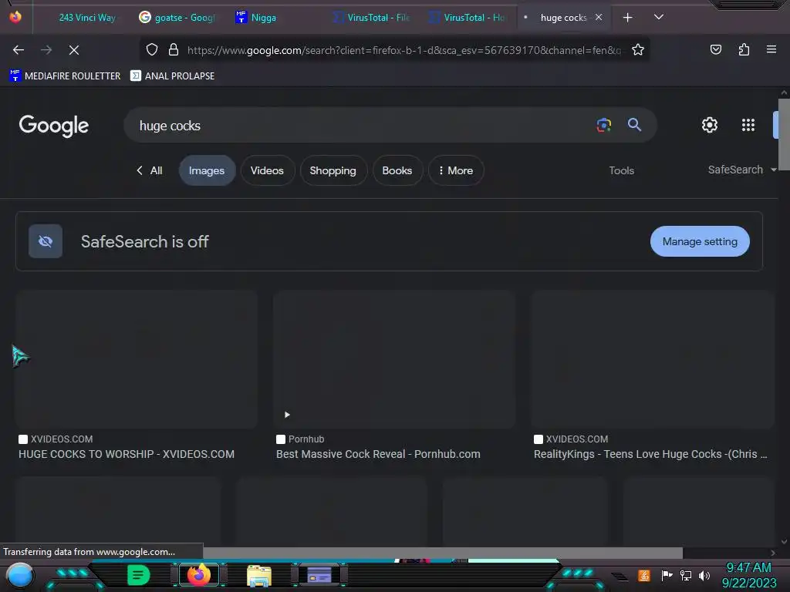
Task: Click the orange tray icon
Action: (644, 575)
